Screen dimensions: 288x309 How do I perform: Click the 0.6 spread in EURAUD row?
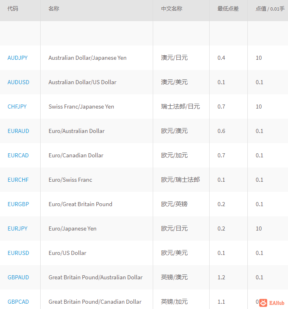click(221, 131)
